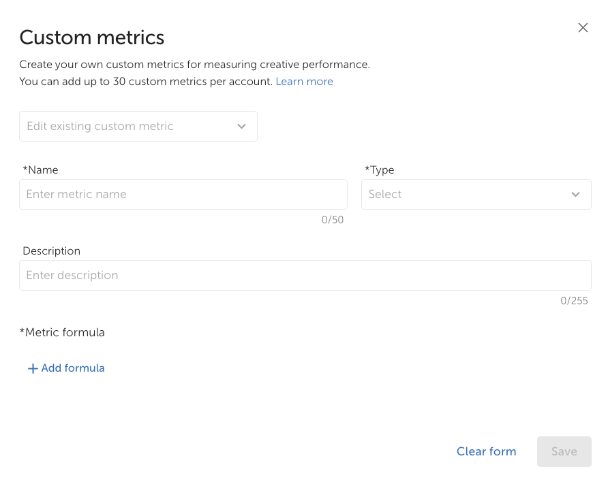Image resolution: width=608 pixels, height=484 pixels.
Task: Open the Type Select dropdown
Action: point(476,195)
